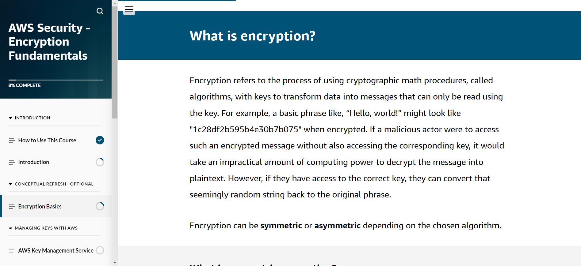Open the course search
581x266 pixels.
click(x=100, y=11)
